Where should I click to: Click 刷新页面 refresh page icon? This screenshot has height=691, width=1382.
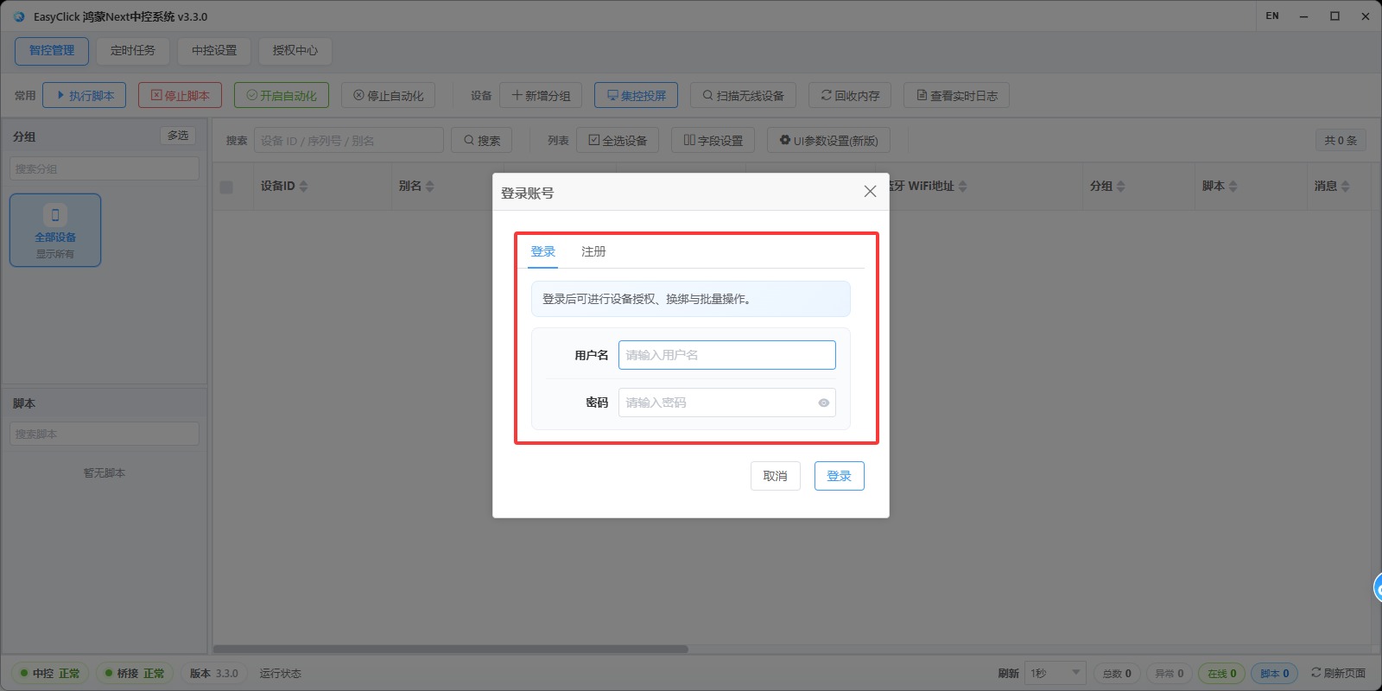[1316, 672]
